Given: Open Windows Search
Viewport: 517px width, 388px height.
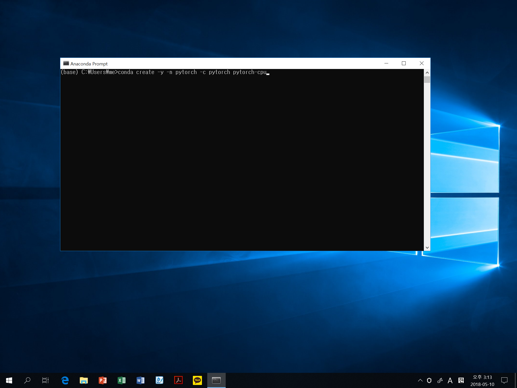Looking at the screenshot, I should 27,380.
